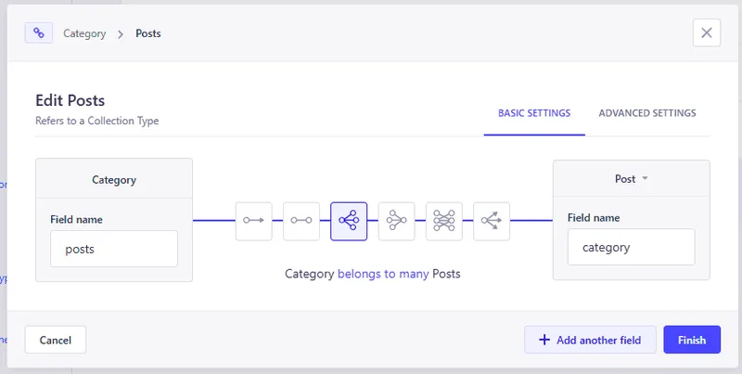Click the selected one-to-many relation icon
The height and width of the screenshot is (374, 742).
[349, 221]
